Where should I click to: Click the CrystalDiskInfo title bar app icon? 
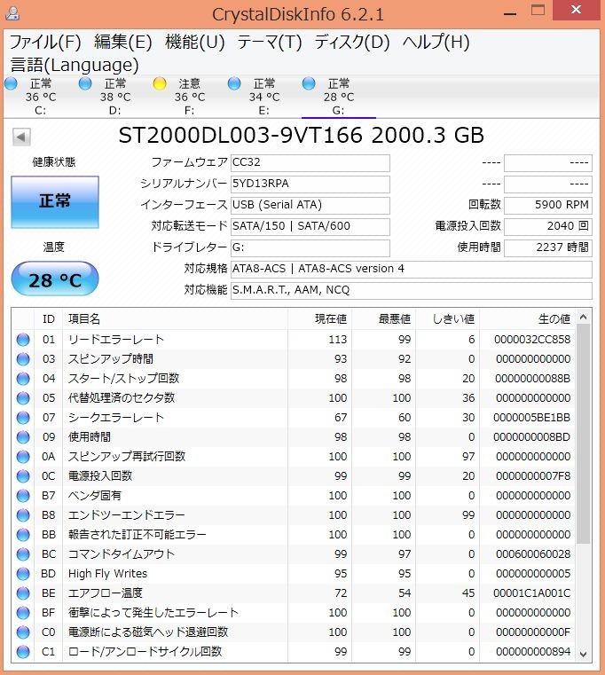(x=12, y=13)
